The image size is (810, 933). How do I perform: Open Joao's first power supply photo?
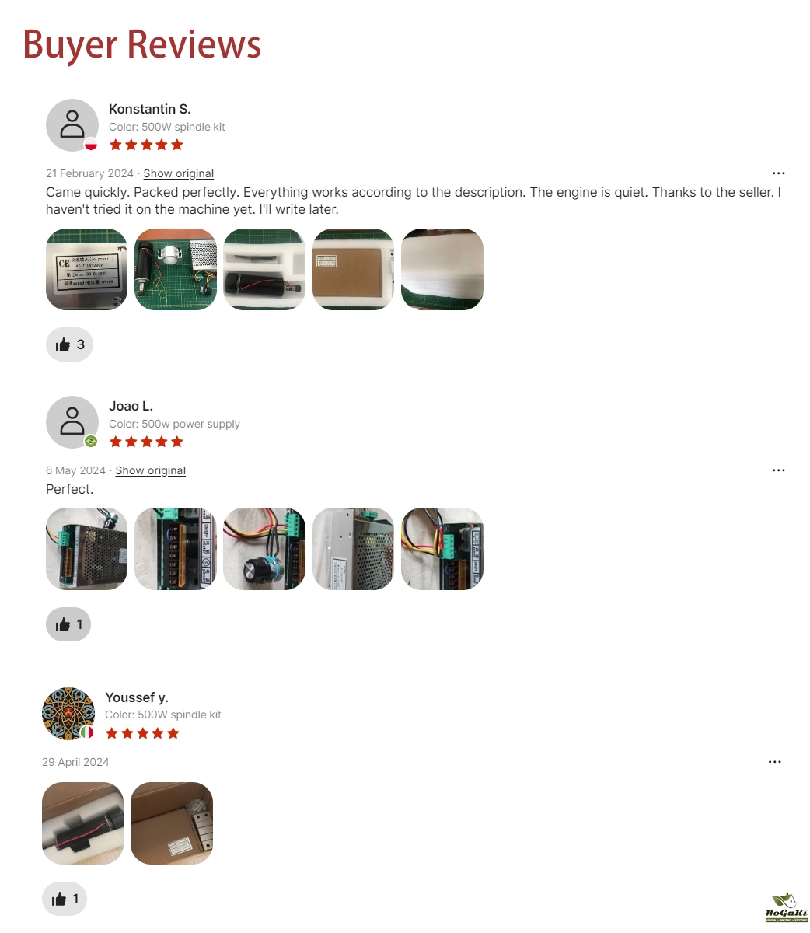[86, 549]
